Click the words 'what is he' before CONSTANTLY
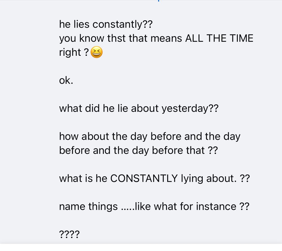Viewport: 282px width, 251px height. pyautogui.click(x=83, y=178)
